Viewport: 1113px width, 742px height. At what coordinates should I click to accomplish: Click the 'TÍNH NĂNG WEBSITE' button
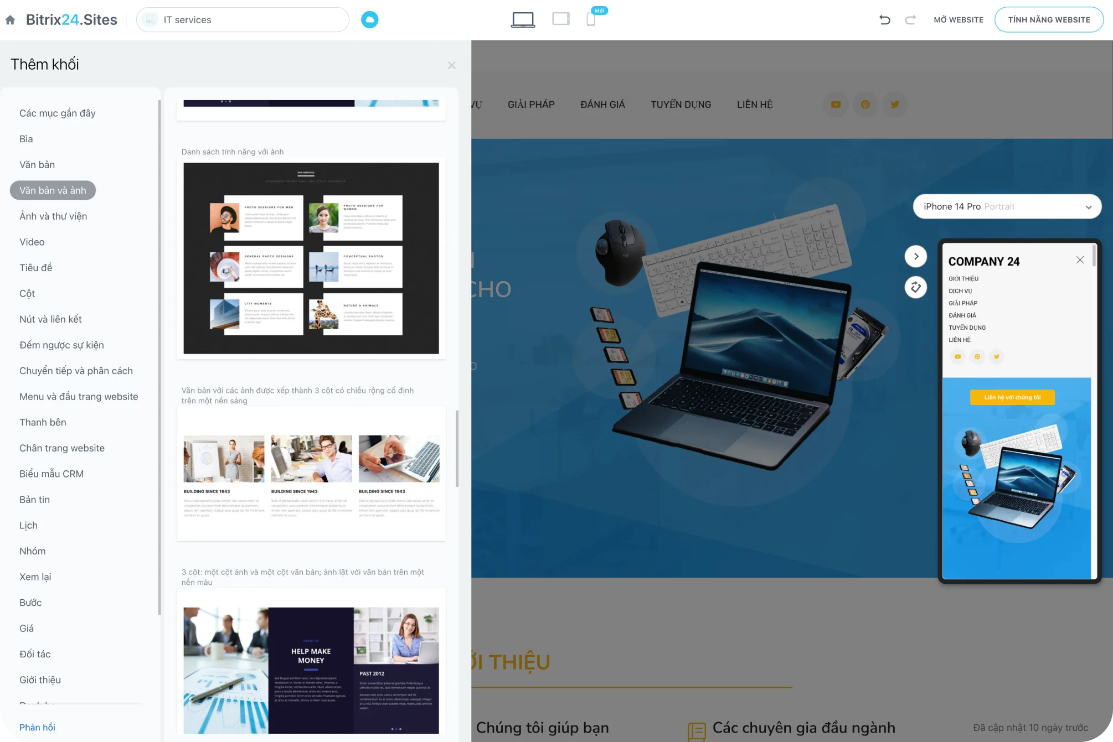point(1048,20)
